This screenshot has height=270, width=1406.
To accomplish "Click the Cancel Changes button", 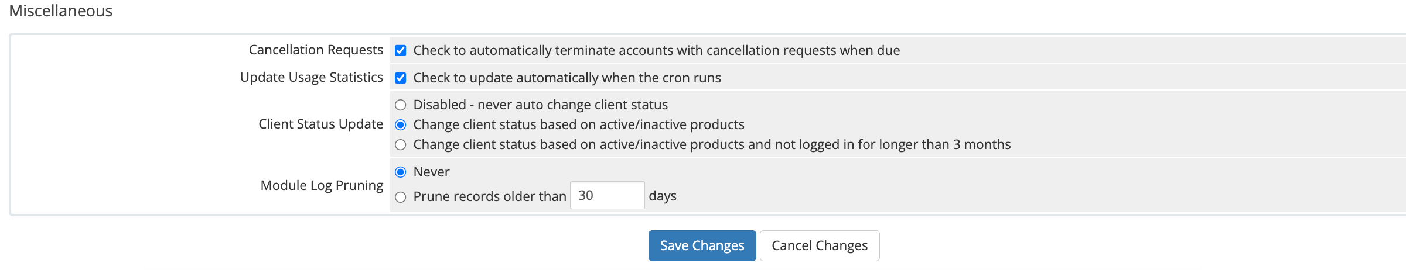I will (x=820, y=245).
